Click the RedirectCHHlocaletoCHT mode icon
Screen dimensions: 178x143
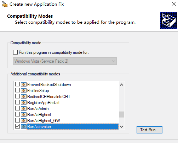point(24,96)
